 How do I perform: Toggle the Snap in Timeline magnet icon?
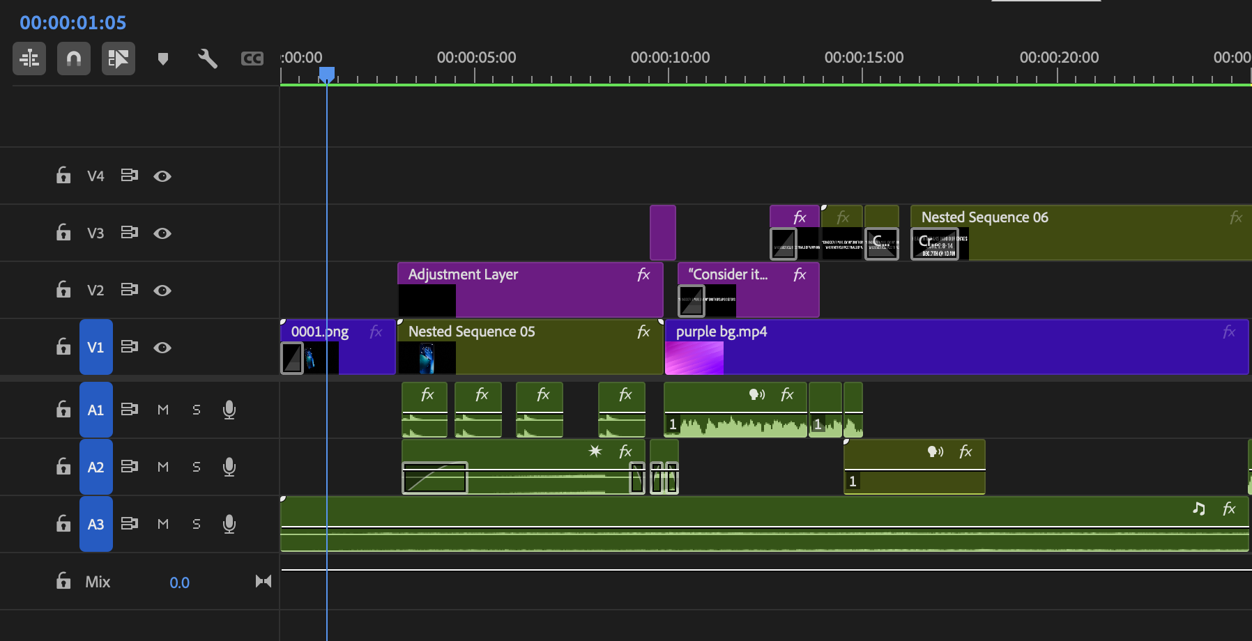click(x=73, y=59)
